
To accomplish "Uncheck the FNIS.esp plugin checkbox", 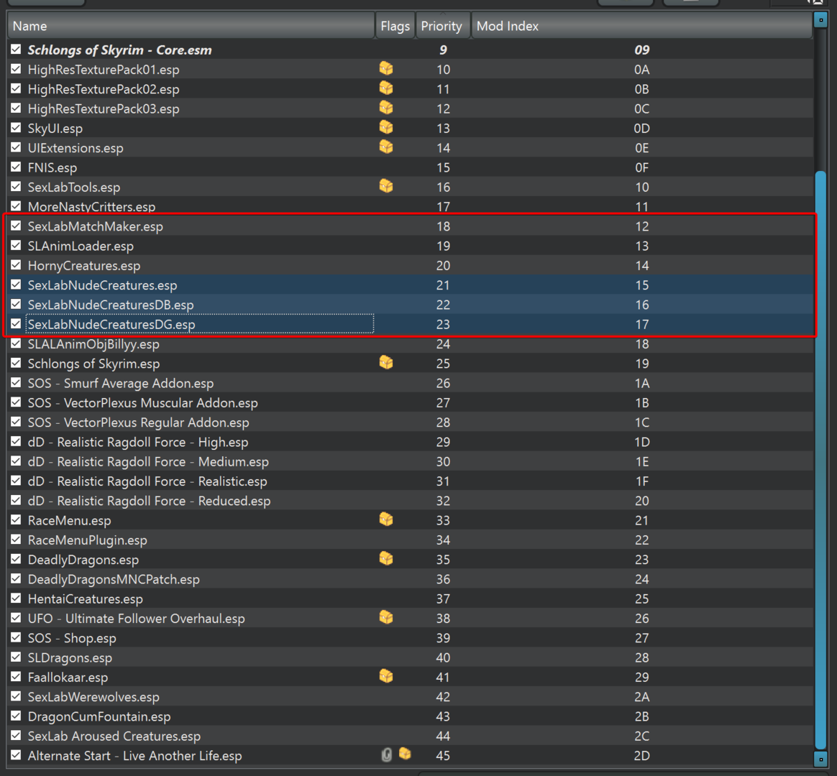I will [x=16, y=167].
